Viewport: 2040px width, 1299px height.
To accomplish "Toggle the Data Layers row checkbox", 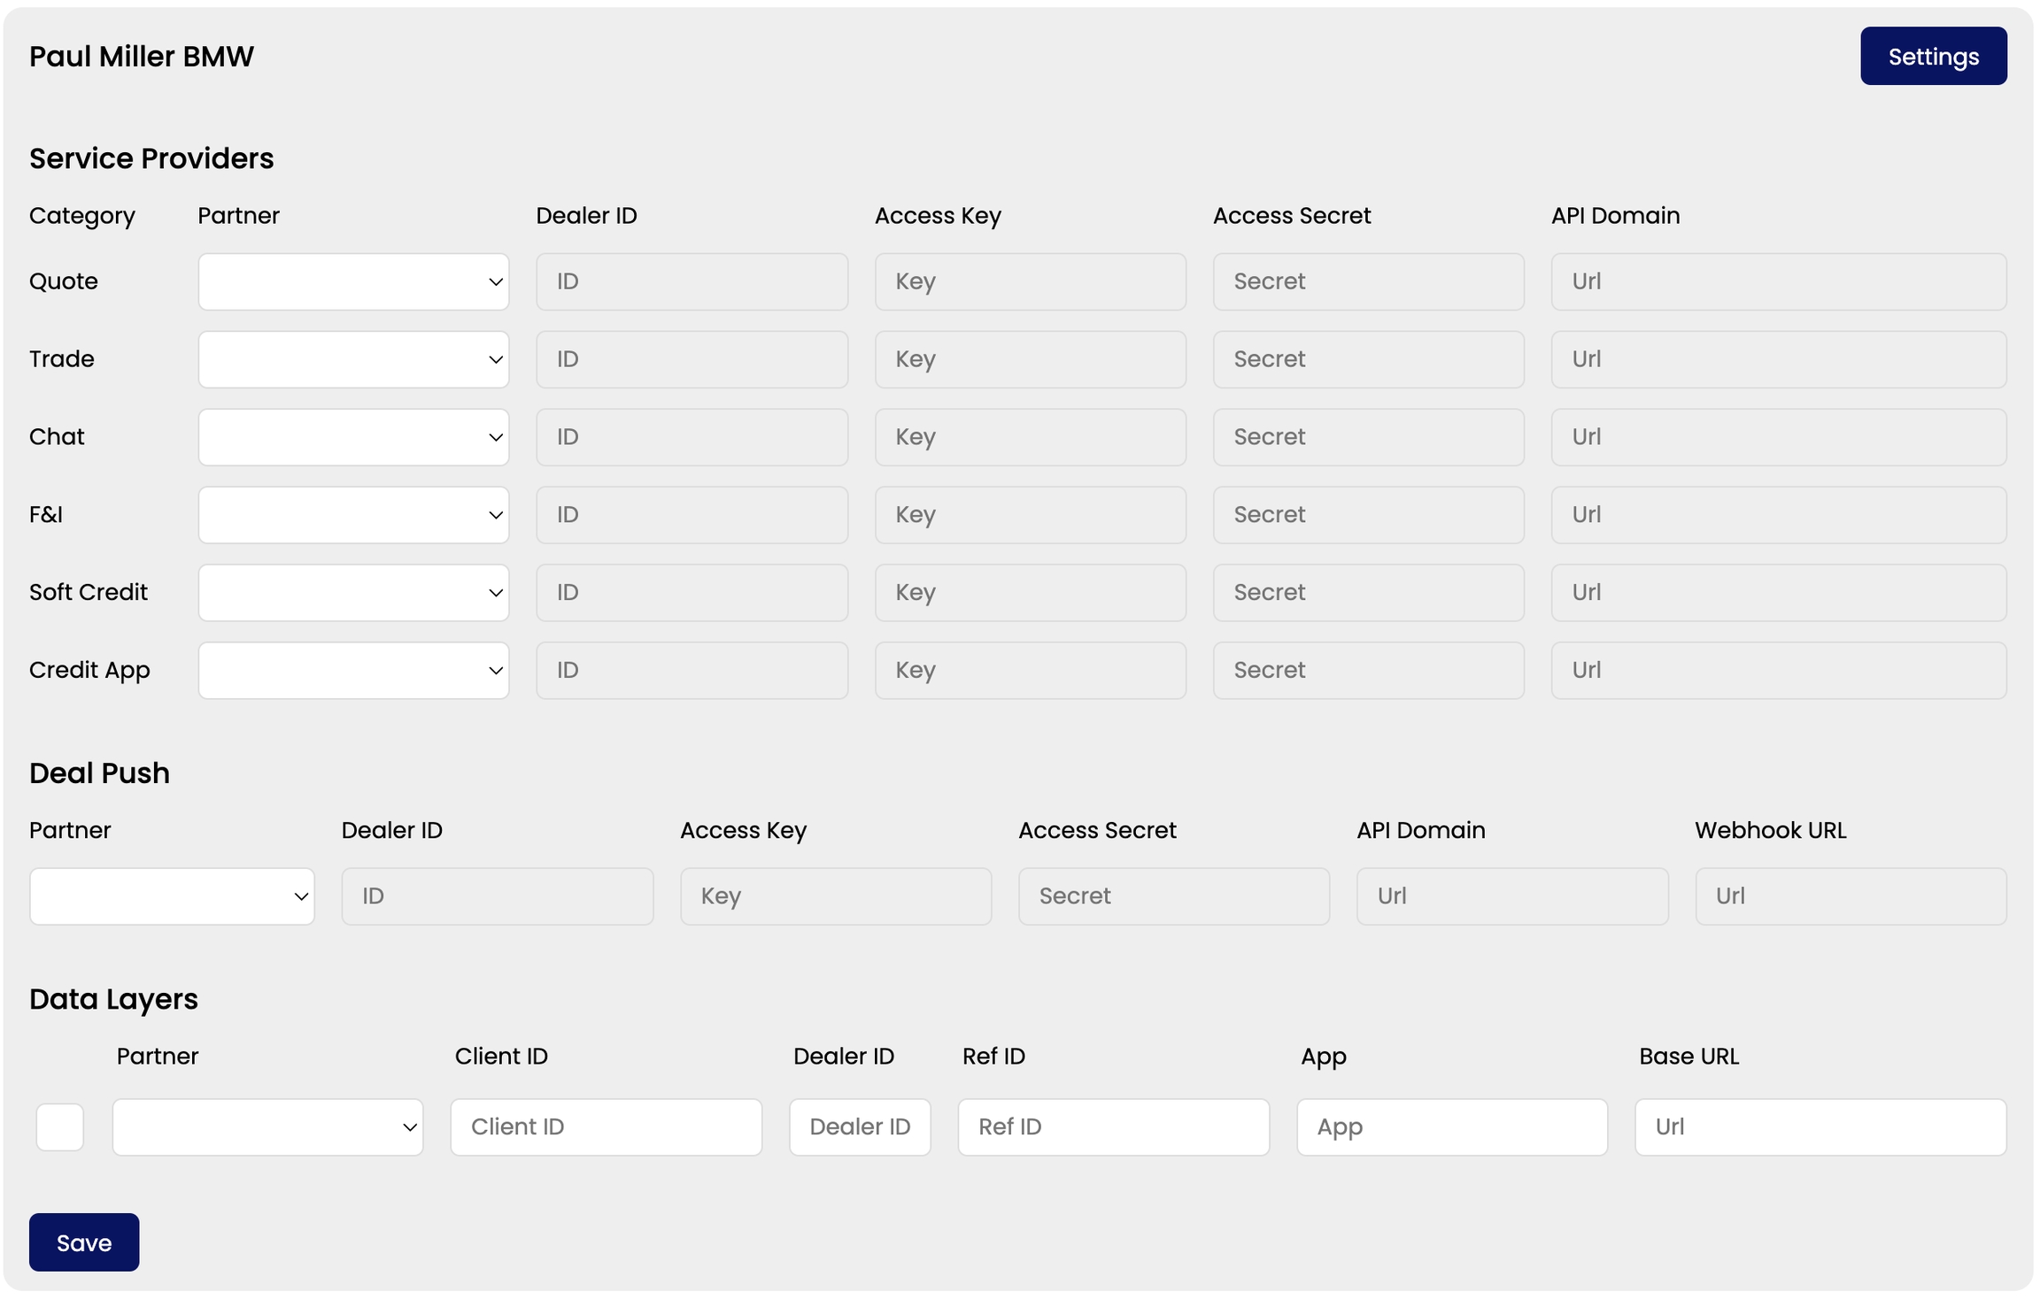I will click(x=60, y=1126).
